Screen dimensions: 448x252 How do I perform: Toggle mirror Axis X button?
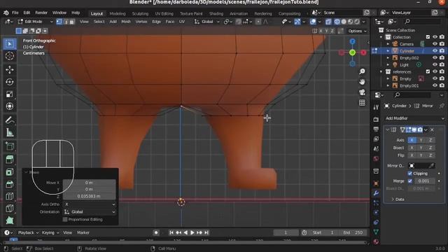pos(412,140)
